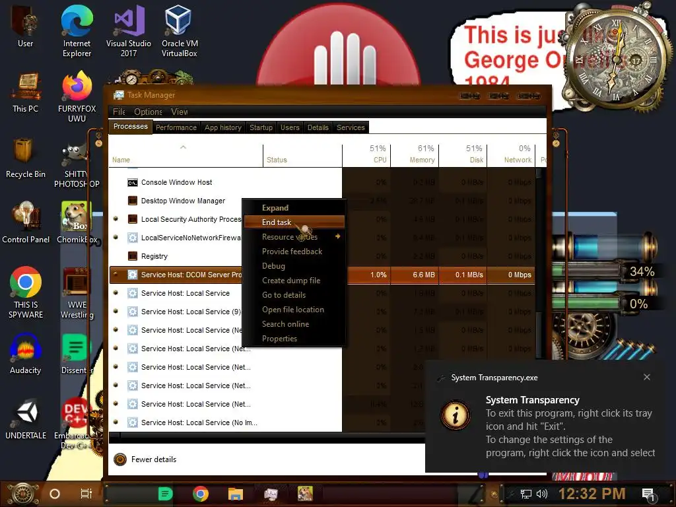The height and width of the screenshot is (507, 676).
Task: Click Fewer details button
Action: tap(145, 459)
